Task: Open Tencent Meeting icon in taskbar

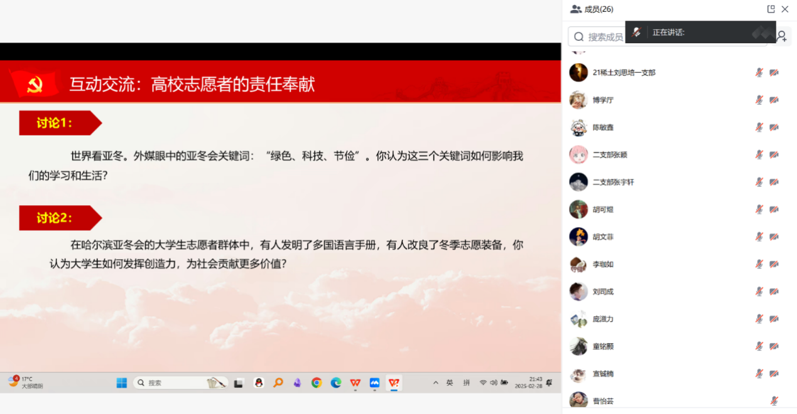Action: pyautogui.click(x=374, y=383)
